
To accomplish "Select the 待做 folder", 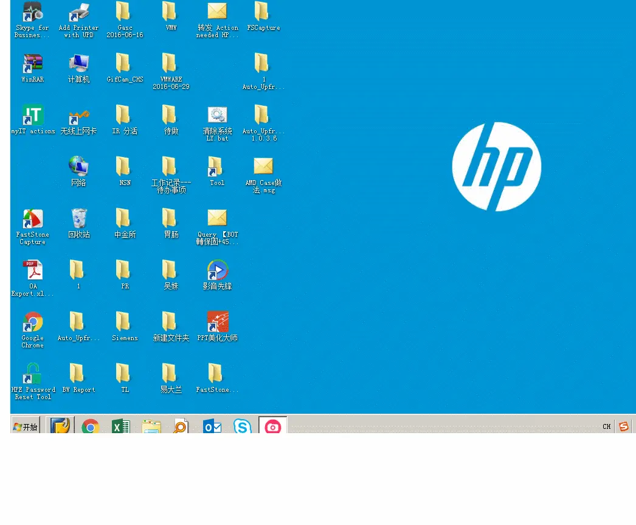I will (171, 119).
